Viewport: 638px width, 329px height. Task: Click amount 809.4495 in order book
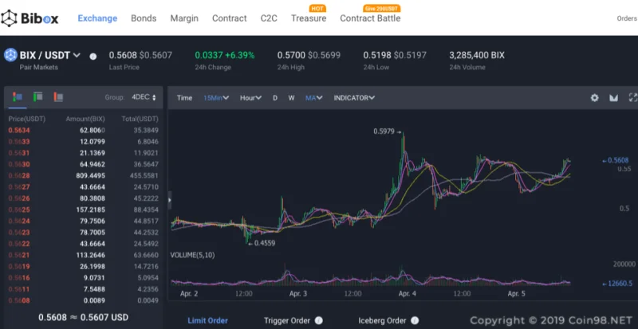[x=90, y=176]
